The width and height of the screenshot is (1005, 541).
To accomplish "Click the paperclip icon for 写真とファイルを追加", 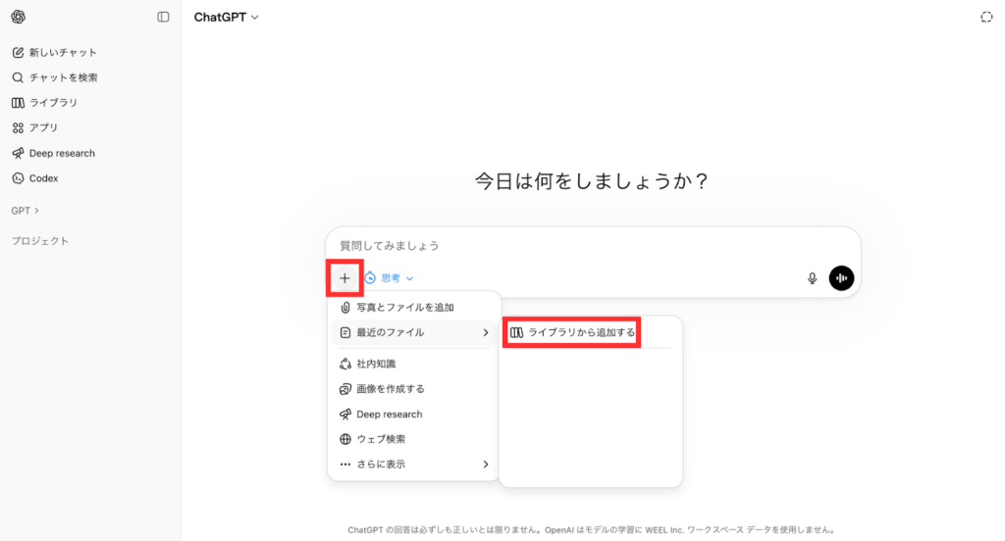I will (344, 308).
